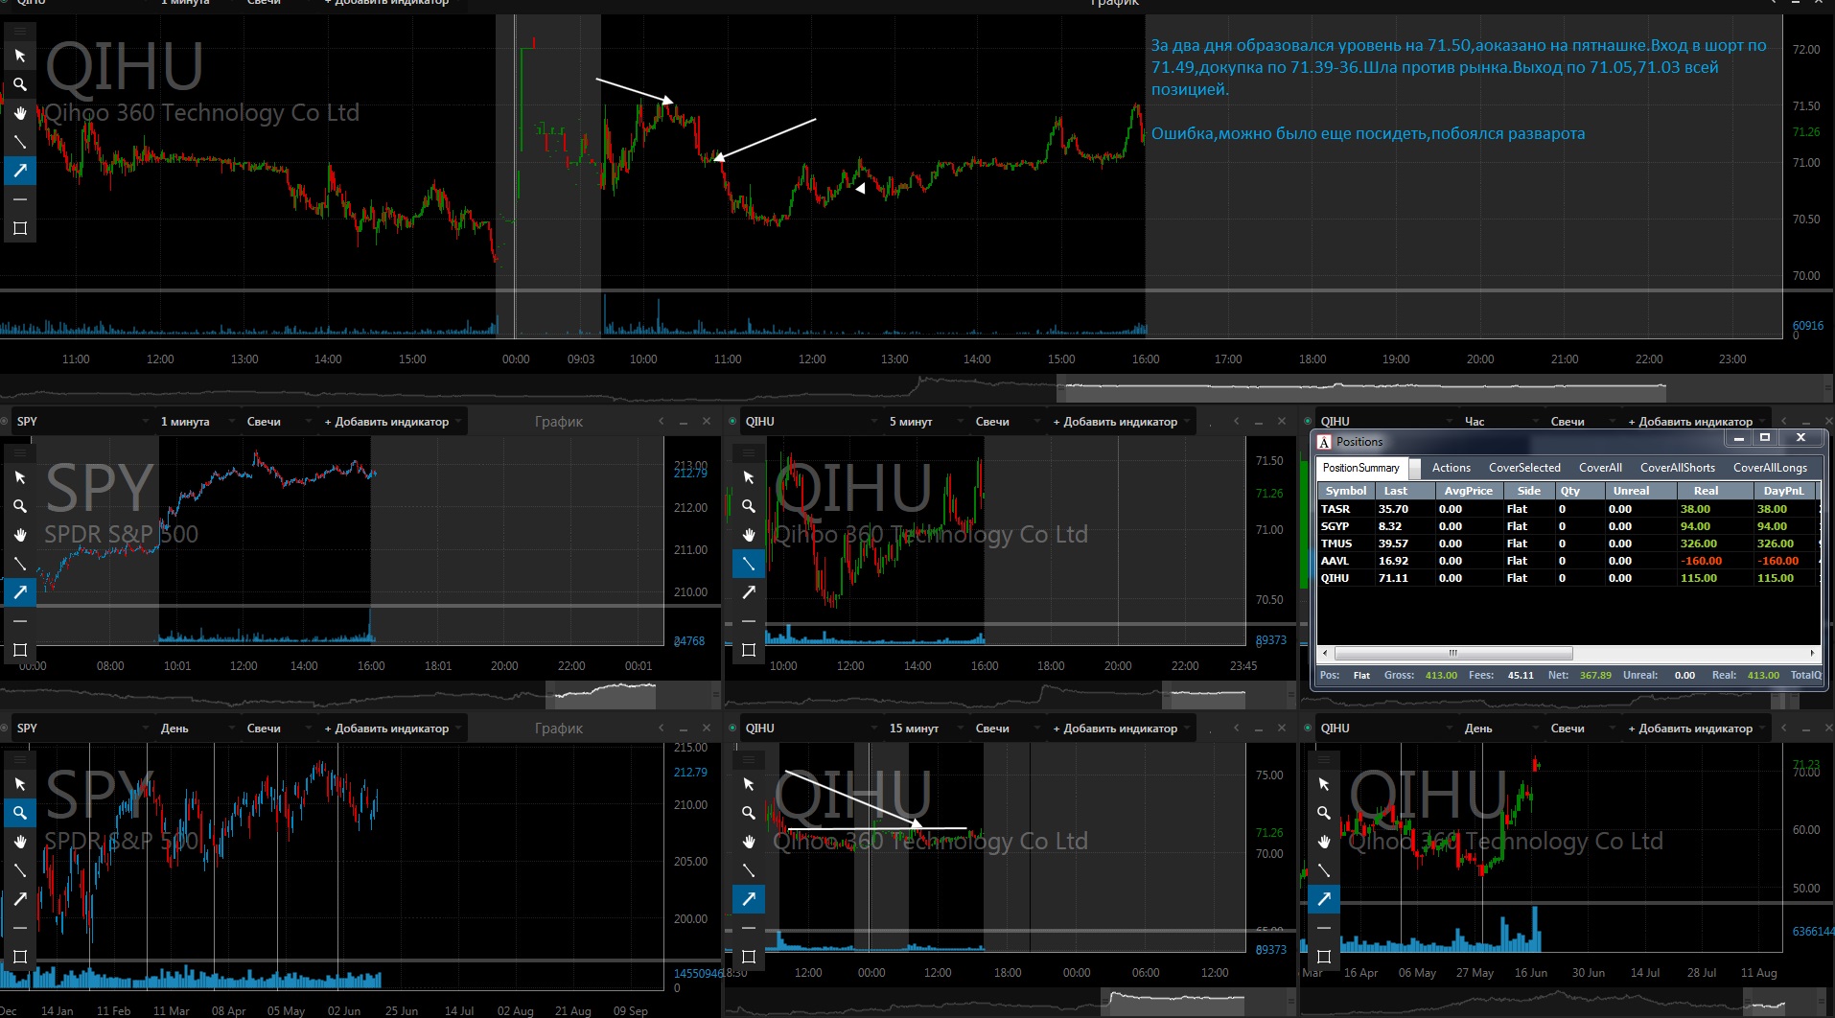
Task: Open the drawing toolbar grip in SPY 1 минута chart
Action: pos(19,451)
